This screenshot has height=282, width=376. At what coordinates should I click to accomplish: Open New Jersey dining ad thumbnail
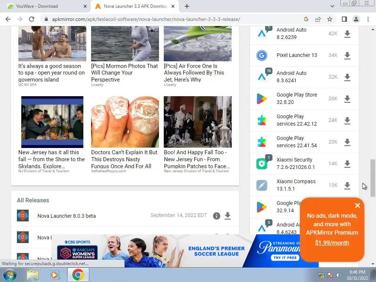tap(52, 122)
